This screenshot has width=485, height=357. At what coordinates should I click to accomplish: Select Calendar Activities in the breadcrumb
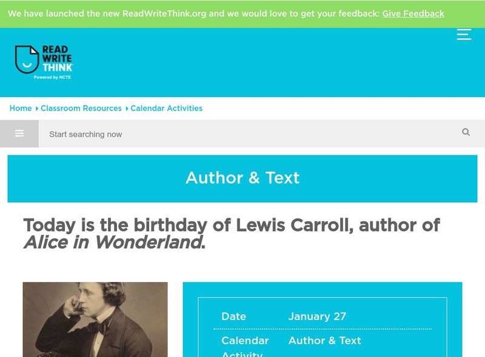click(x=167, y=108)
